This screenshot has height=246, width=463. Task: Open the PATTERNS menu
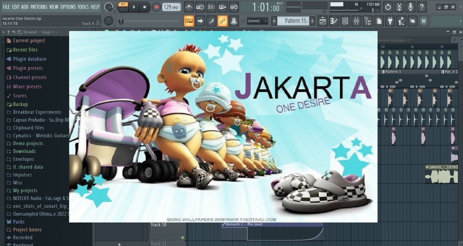(39, 7)
